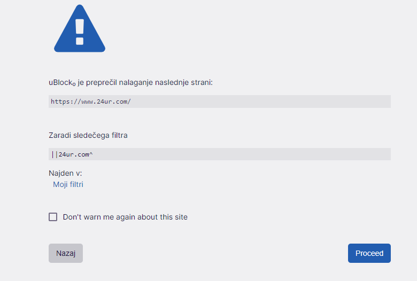The image size is (417, 281).
Task: Click empty area of the blocked URL box
Action: (261, 102)
